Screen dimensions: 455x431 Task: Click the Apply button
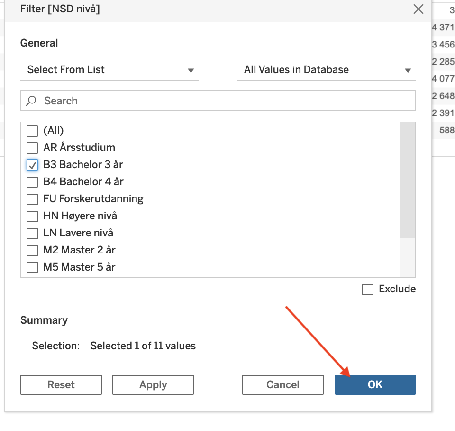pos(153,385)
